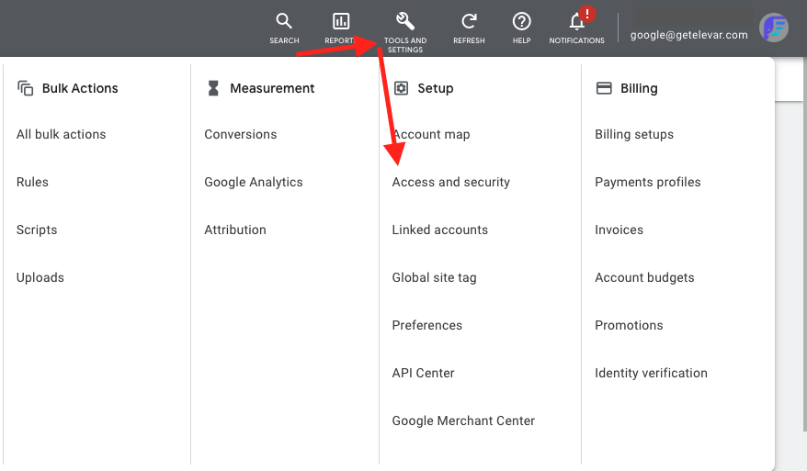Click the Measurement hourglass icon
807x471 pixels.
[x=213, y=88]
